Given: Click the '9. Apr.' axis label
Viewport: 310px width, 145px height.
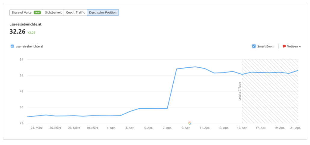Looking at the screenshot, I should [x=186, y=128].
